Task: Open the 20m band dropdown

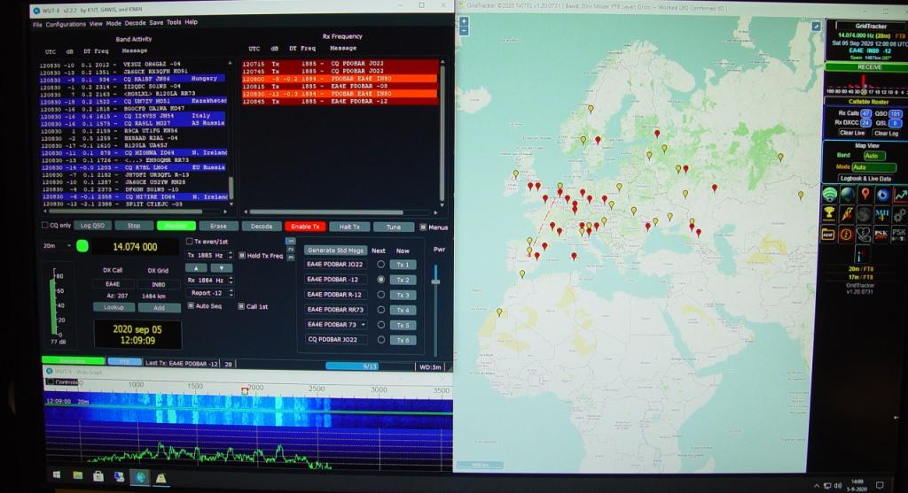Action: point(58,246)
